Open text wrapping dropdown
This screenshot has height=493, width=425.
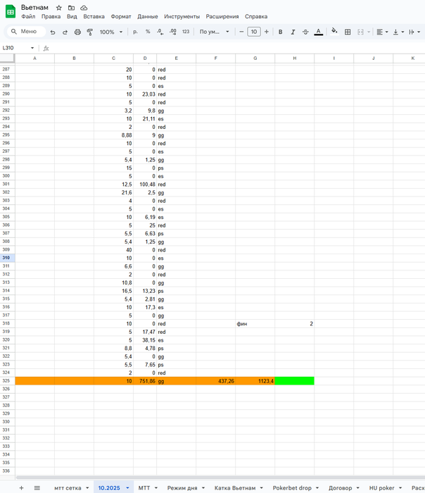point(414,32)
